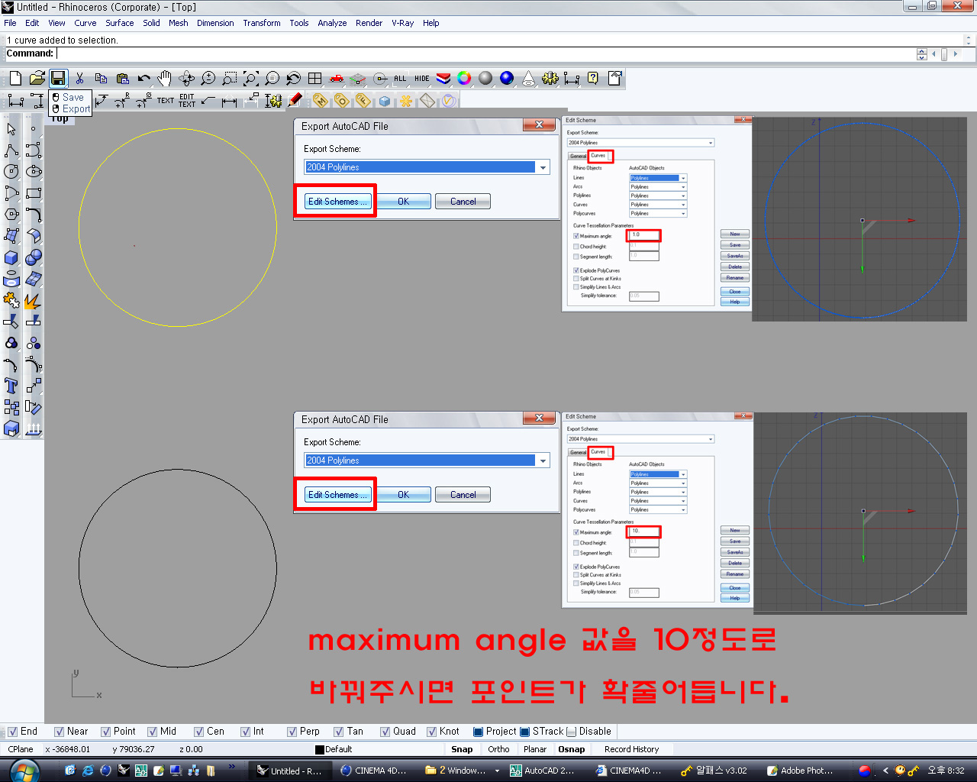The height and width of the screenshot is (782, 977).
Task: Click the blue Render sphere icon
Action: tap(507, 79)
